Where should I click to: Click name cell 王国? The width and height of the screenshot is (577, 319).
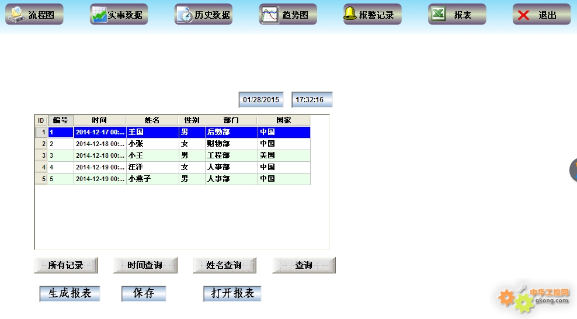152,132
